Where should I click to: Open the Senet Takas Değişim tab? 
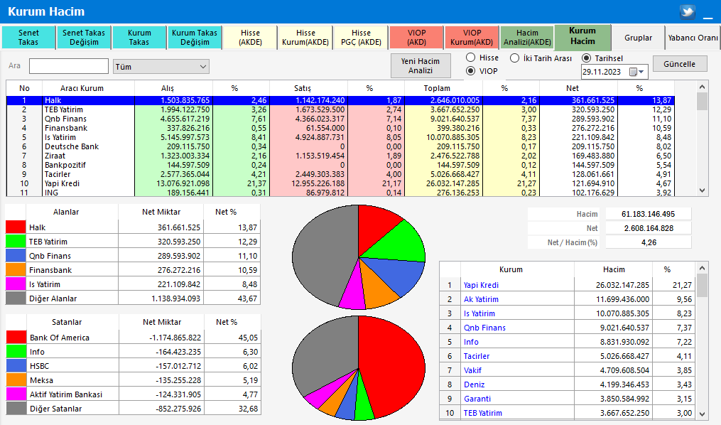(x=84, y=37)
